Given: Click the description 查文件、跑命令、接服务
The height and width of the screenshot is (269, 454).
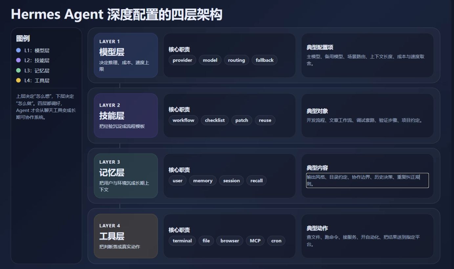Looking at the screenshot, I should point(363,241).
